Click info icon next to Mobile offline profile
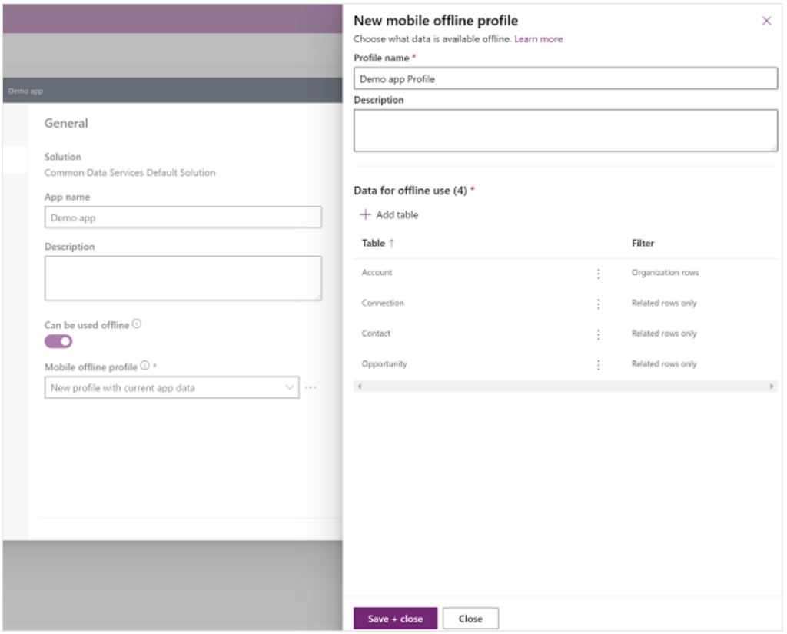 coord(144,366)
